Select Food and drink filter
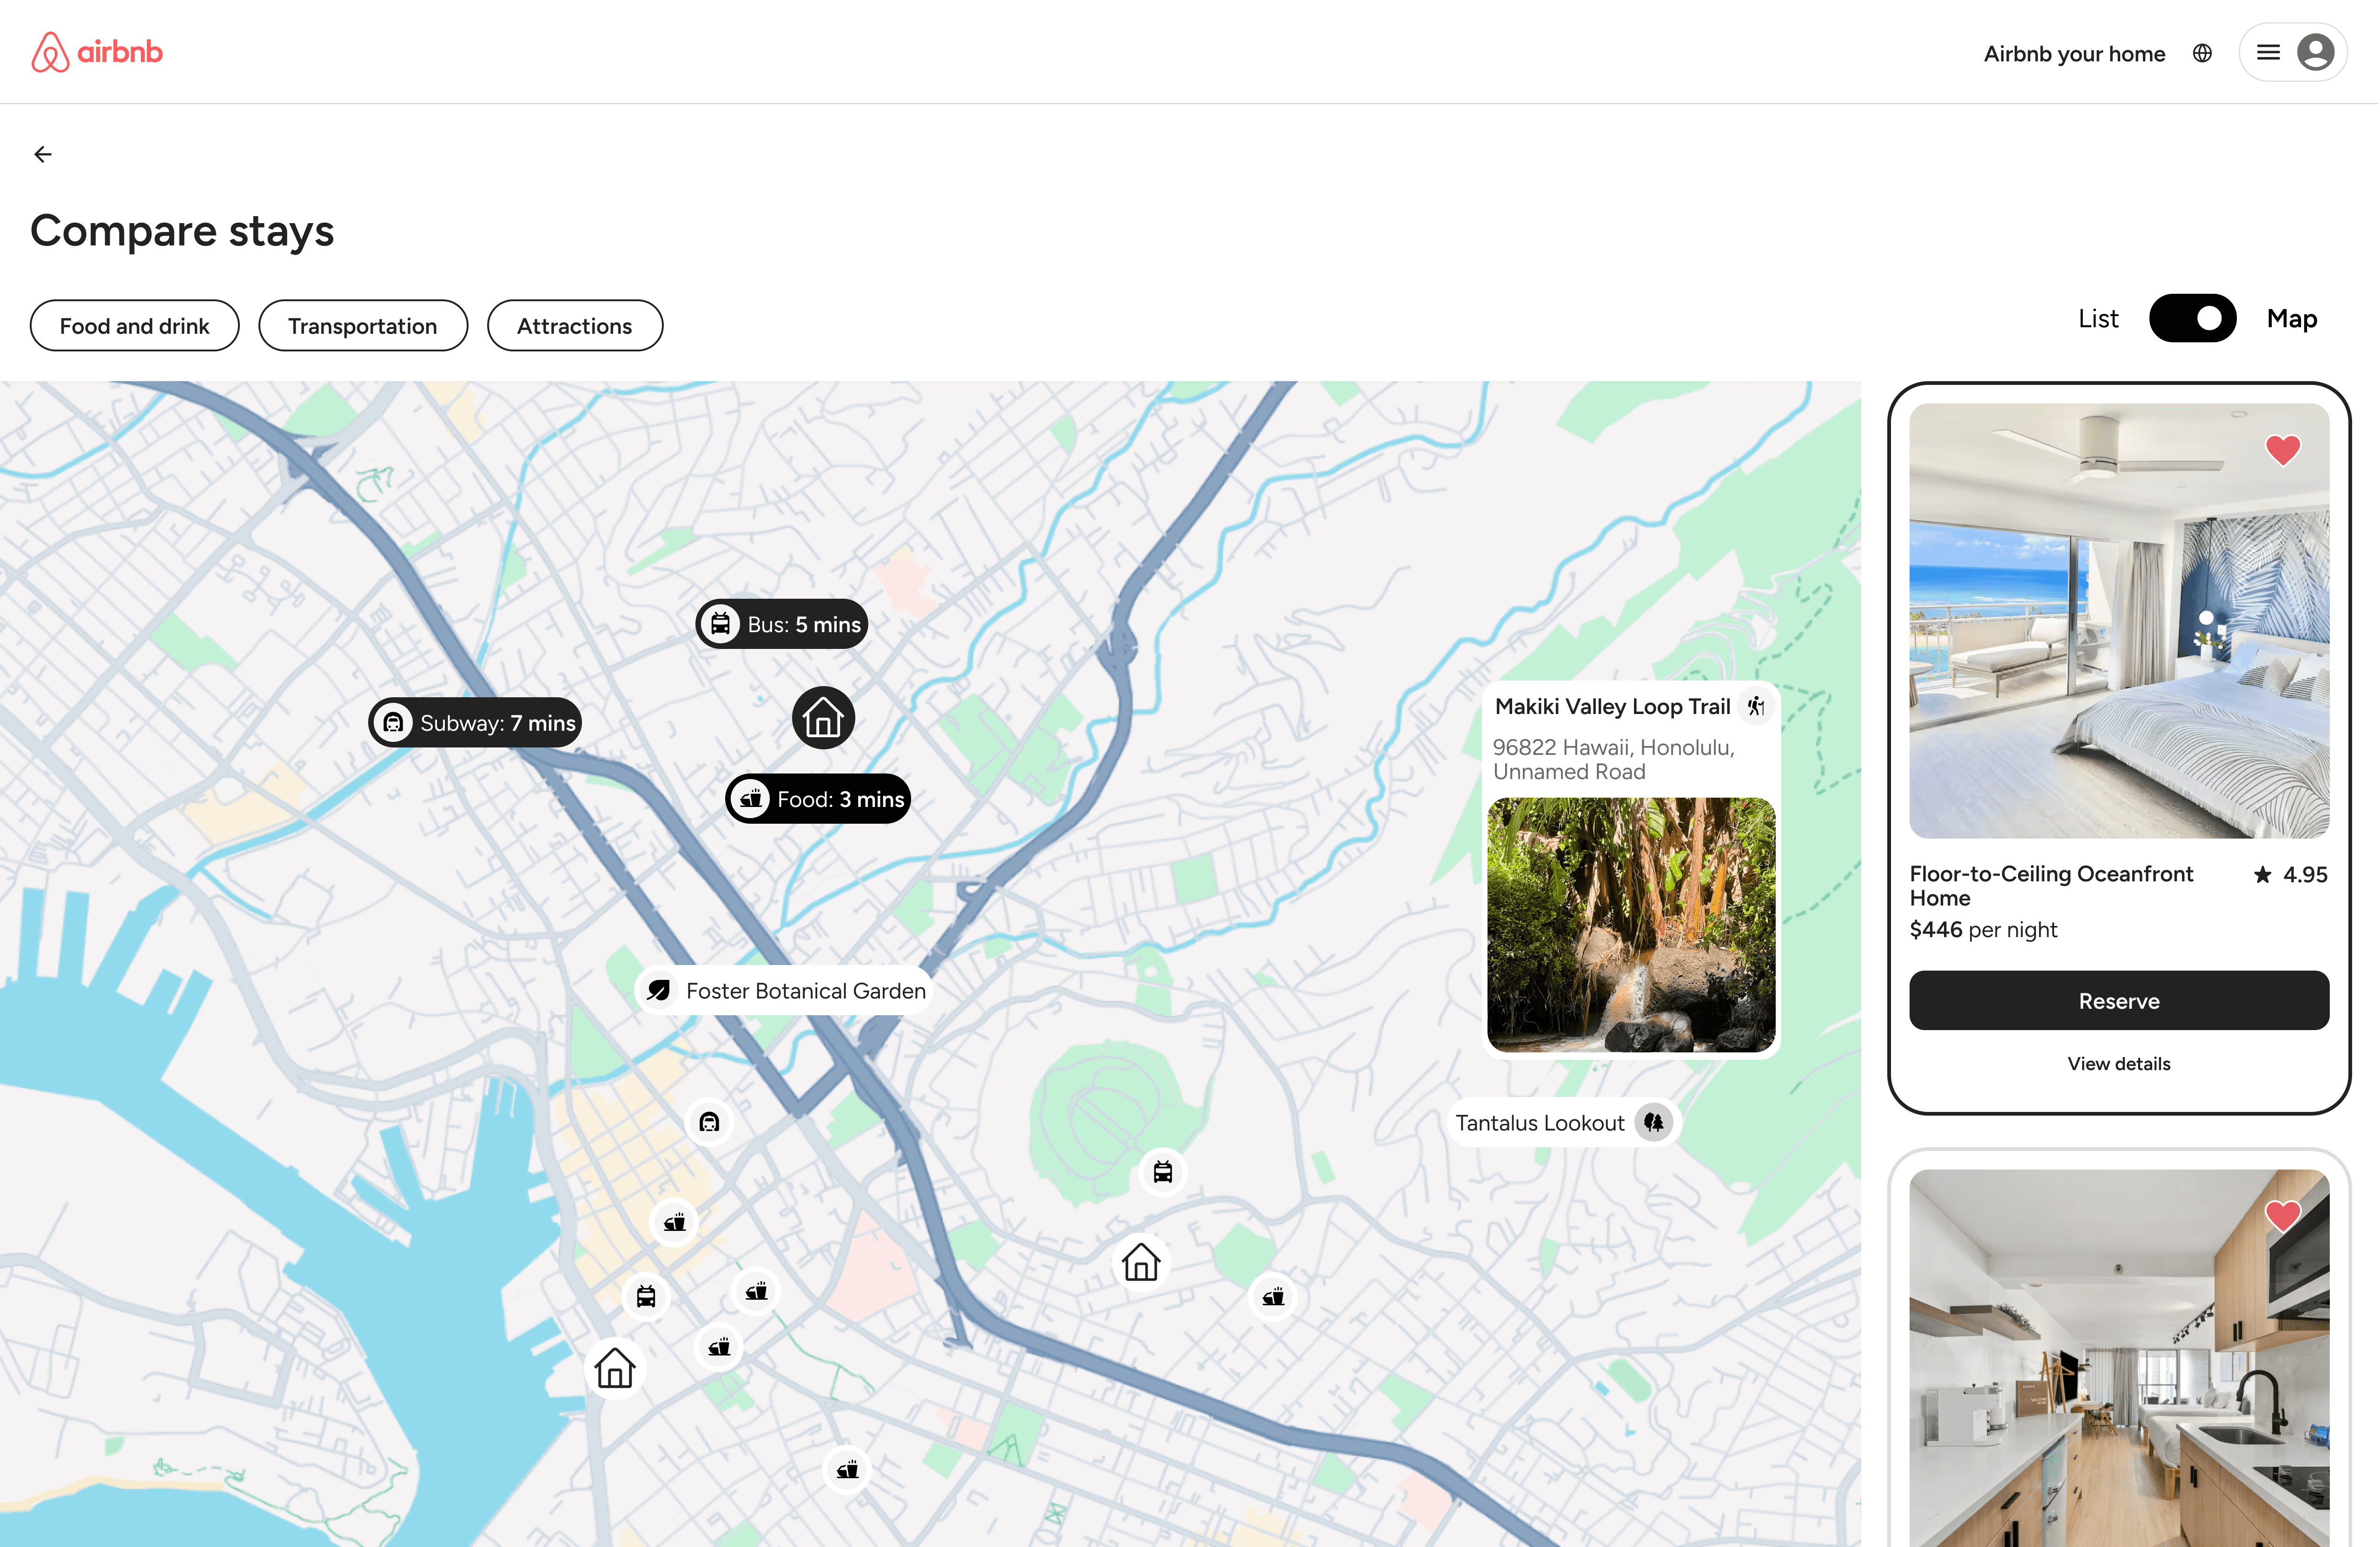This screenshot has height=1547, width=2380. point(134,326)
